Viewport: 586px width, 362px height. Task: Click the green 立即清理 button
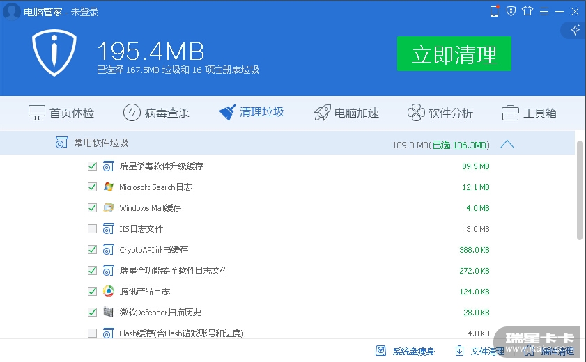454,54
